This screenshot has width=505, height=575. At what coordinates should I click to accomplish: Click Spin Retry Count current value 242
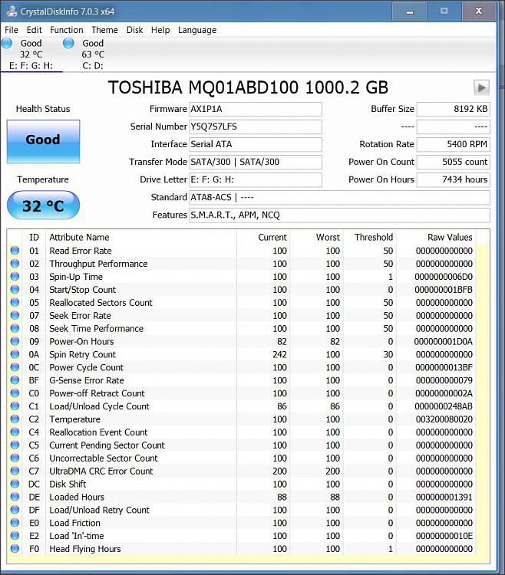pyautogui.click(x=279, y=355)
